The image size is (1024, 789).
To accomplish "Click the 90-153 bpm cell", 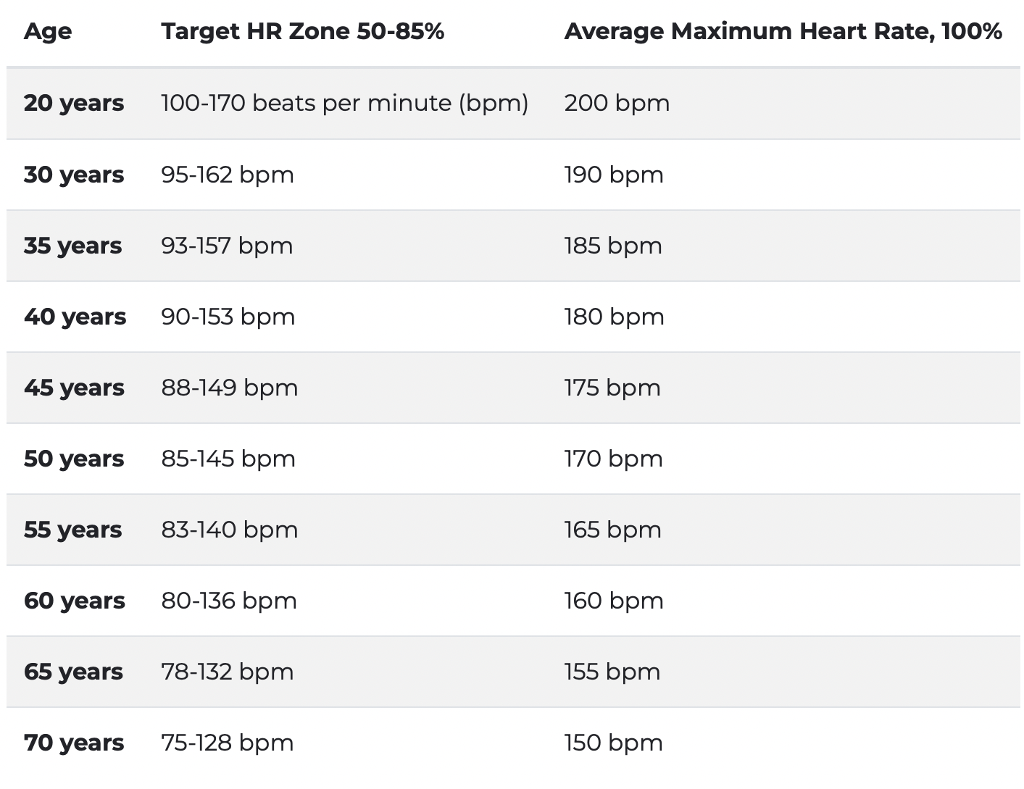I will [228, 317].
